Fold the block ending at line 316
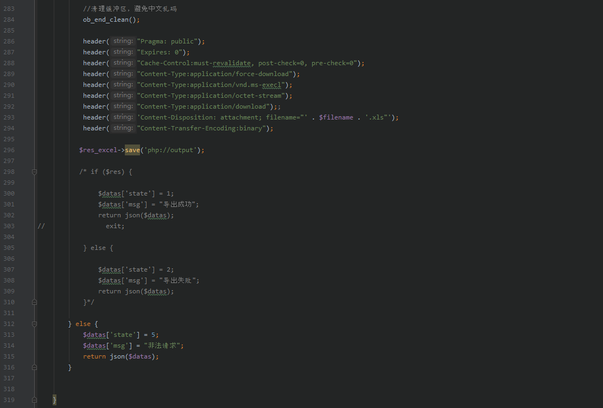The image size is (603, 408). pyautogui.click(x=34, y=367)
